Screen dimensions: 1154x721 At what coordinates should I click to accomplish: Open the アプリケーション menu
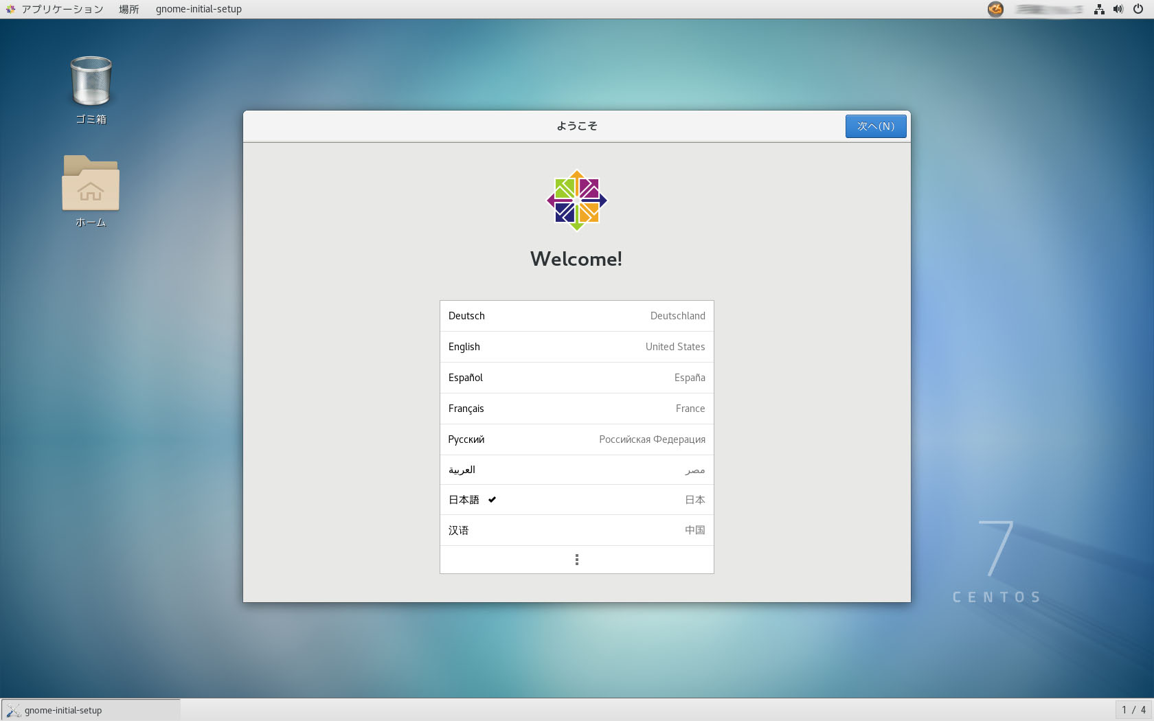[55, 9]
